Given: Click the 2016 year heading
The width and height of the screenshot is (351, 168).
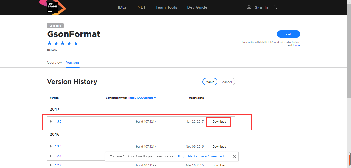Looking at the screenshot, I should tap(54, 134).
